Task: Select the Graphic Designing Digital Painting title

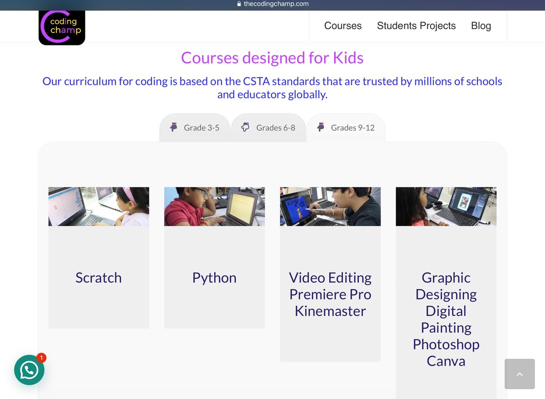Action: pos(446,319)
